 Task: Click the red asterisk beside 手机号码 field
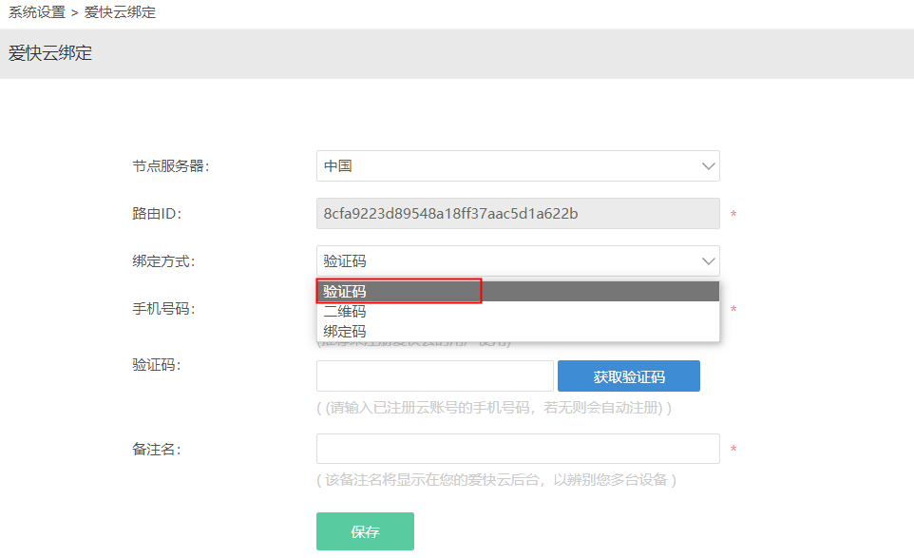pos(733,309)
